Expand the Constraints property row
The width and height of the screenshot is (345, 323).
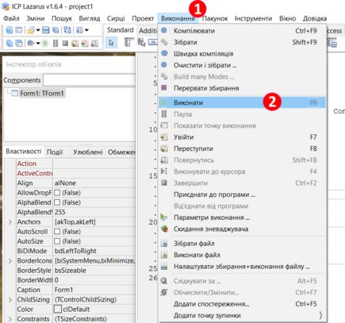(x=10, y=319)
